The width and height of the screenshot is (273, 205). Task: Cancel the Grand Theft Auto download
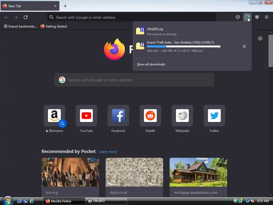(x=244, y=46)
